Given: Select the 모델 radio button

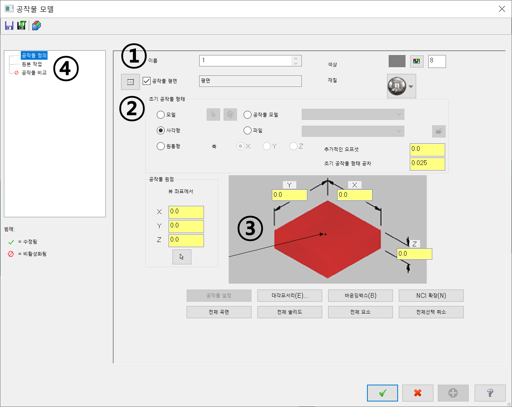Looking at the screenshot, I should click(160, 115).
